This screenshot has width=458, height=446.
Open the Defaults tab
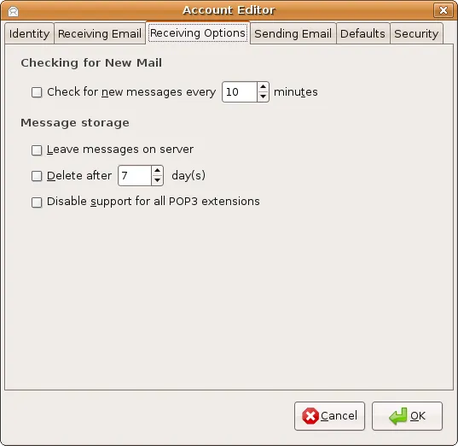pyautogui.click(x=362, y=33)
